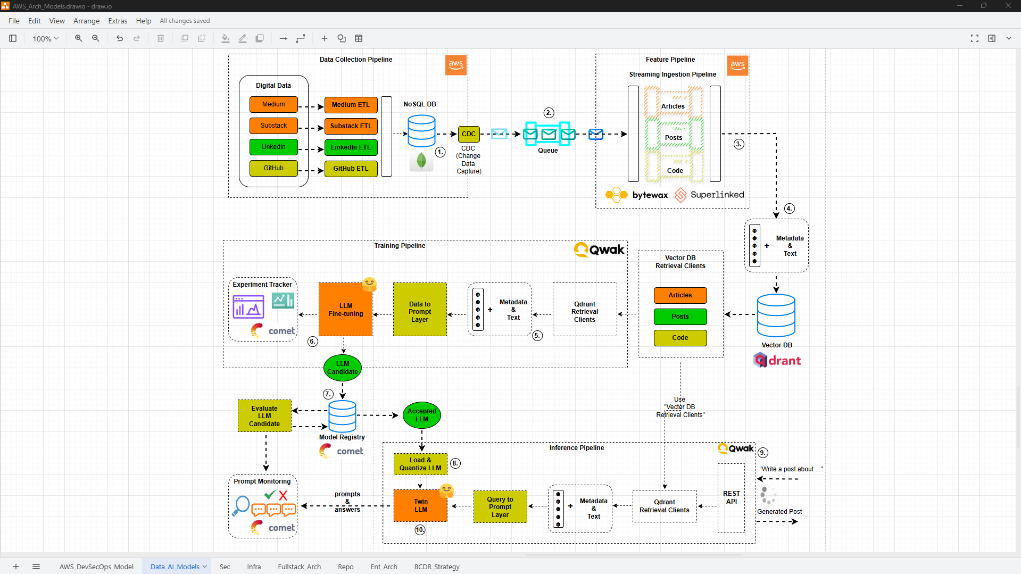Select the Connection arrow style icon

point(283,38)
